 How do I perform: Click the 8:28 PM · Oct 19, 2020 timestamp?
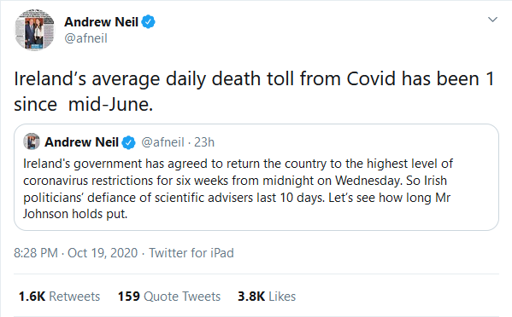coord(76,253)
